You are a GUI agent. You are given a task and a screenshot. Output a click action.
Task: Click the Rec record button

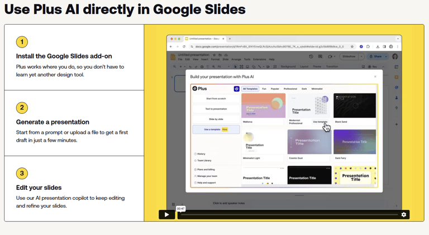(x=373, y=66)
